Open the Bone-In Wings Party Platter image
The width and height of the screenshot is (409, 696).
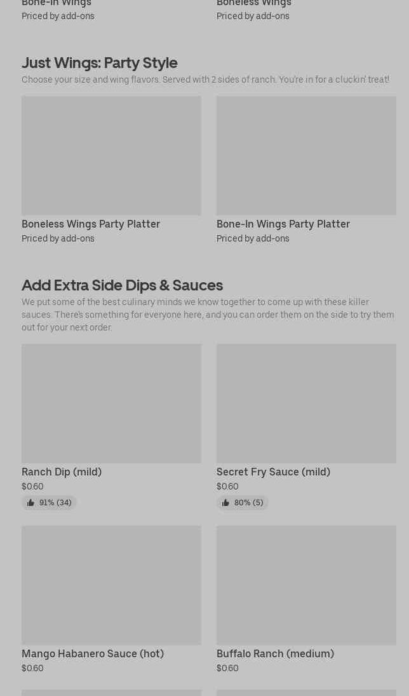[x=306, y=156]
